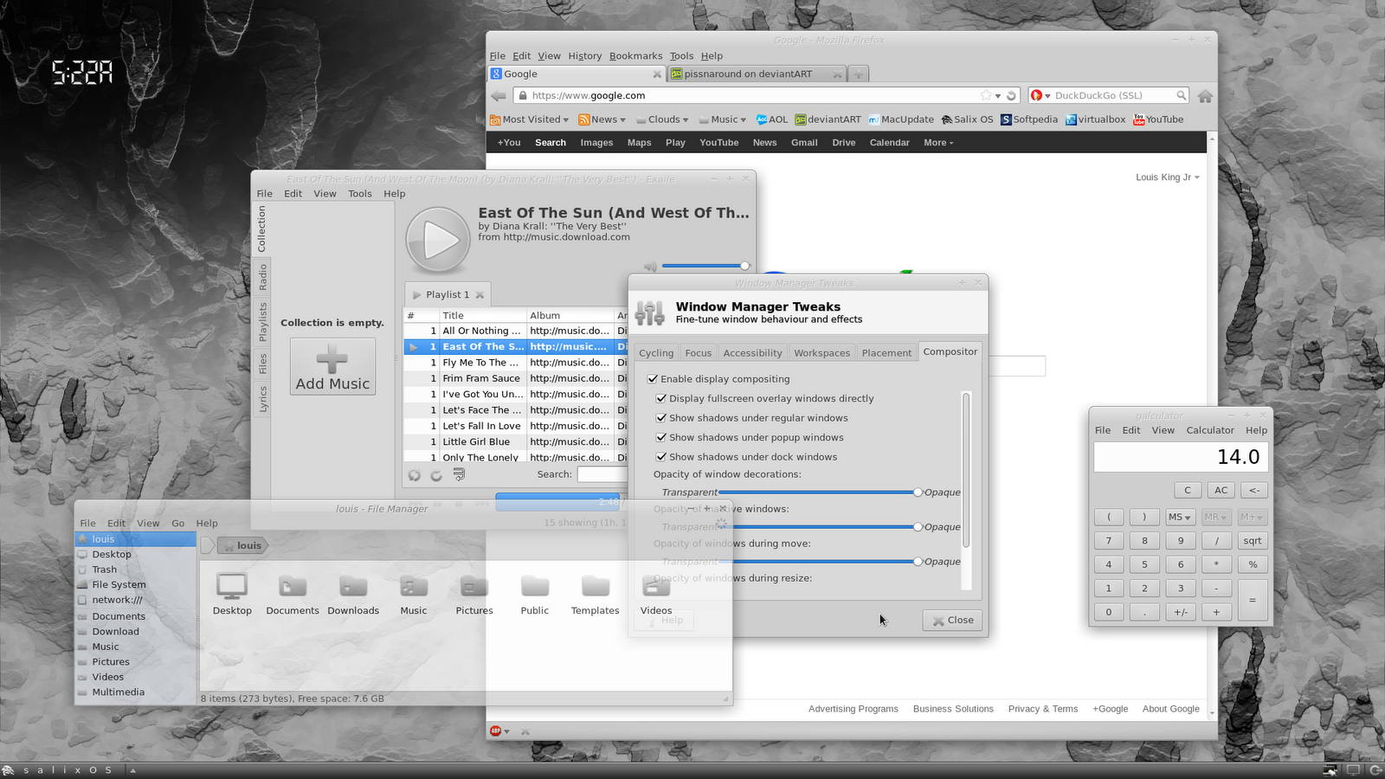Click the Privacy & Terms link
Image resolution: width=1385 pixels, height=779 pixels.
[x=1043, y=709]
